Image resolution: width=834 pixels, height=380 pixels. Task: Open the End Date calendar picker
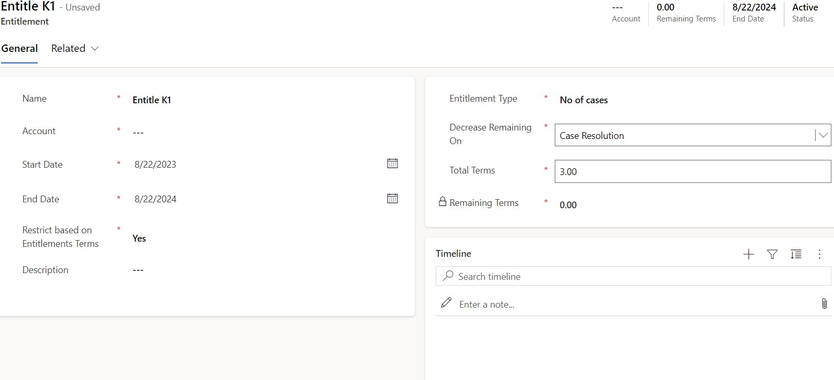[392, 199]
